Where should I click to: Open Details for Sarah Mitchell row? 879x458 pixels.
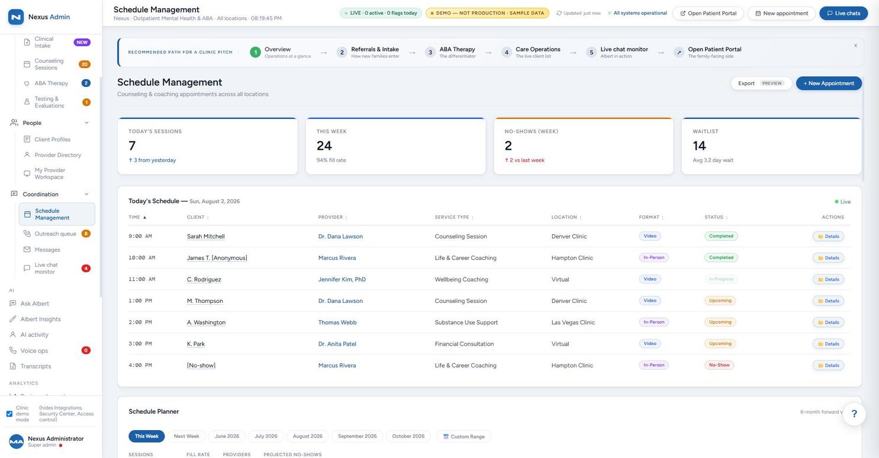828,236
